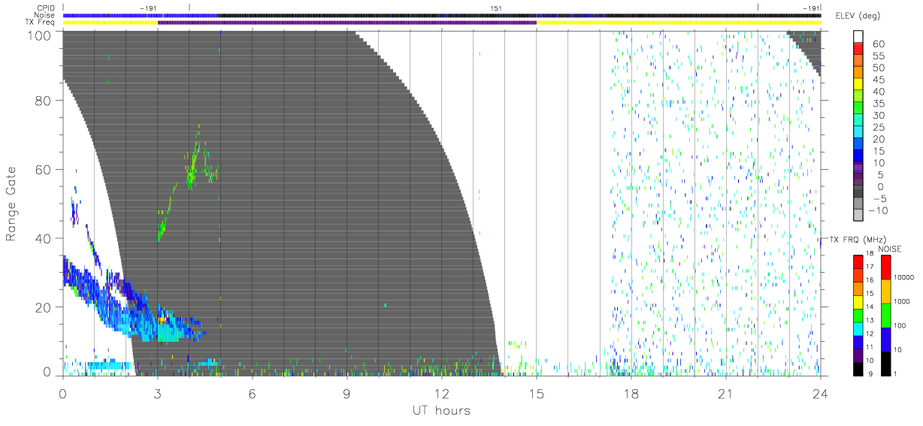The height and width of the screenshot is (426, 923).
Task: Click the rightmost CPID value '-191'
Action: 812,8
